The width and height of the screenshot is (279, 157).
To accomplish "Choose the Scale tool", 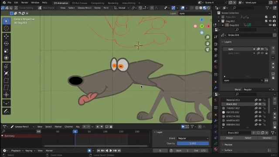I will 6,51.
